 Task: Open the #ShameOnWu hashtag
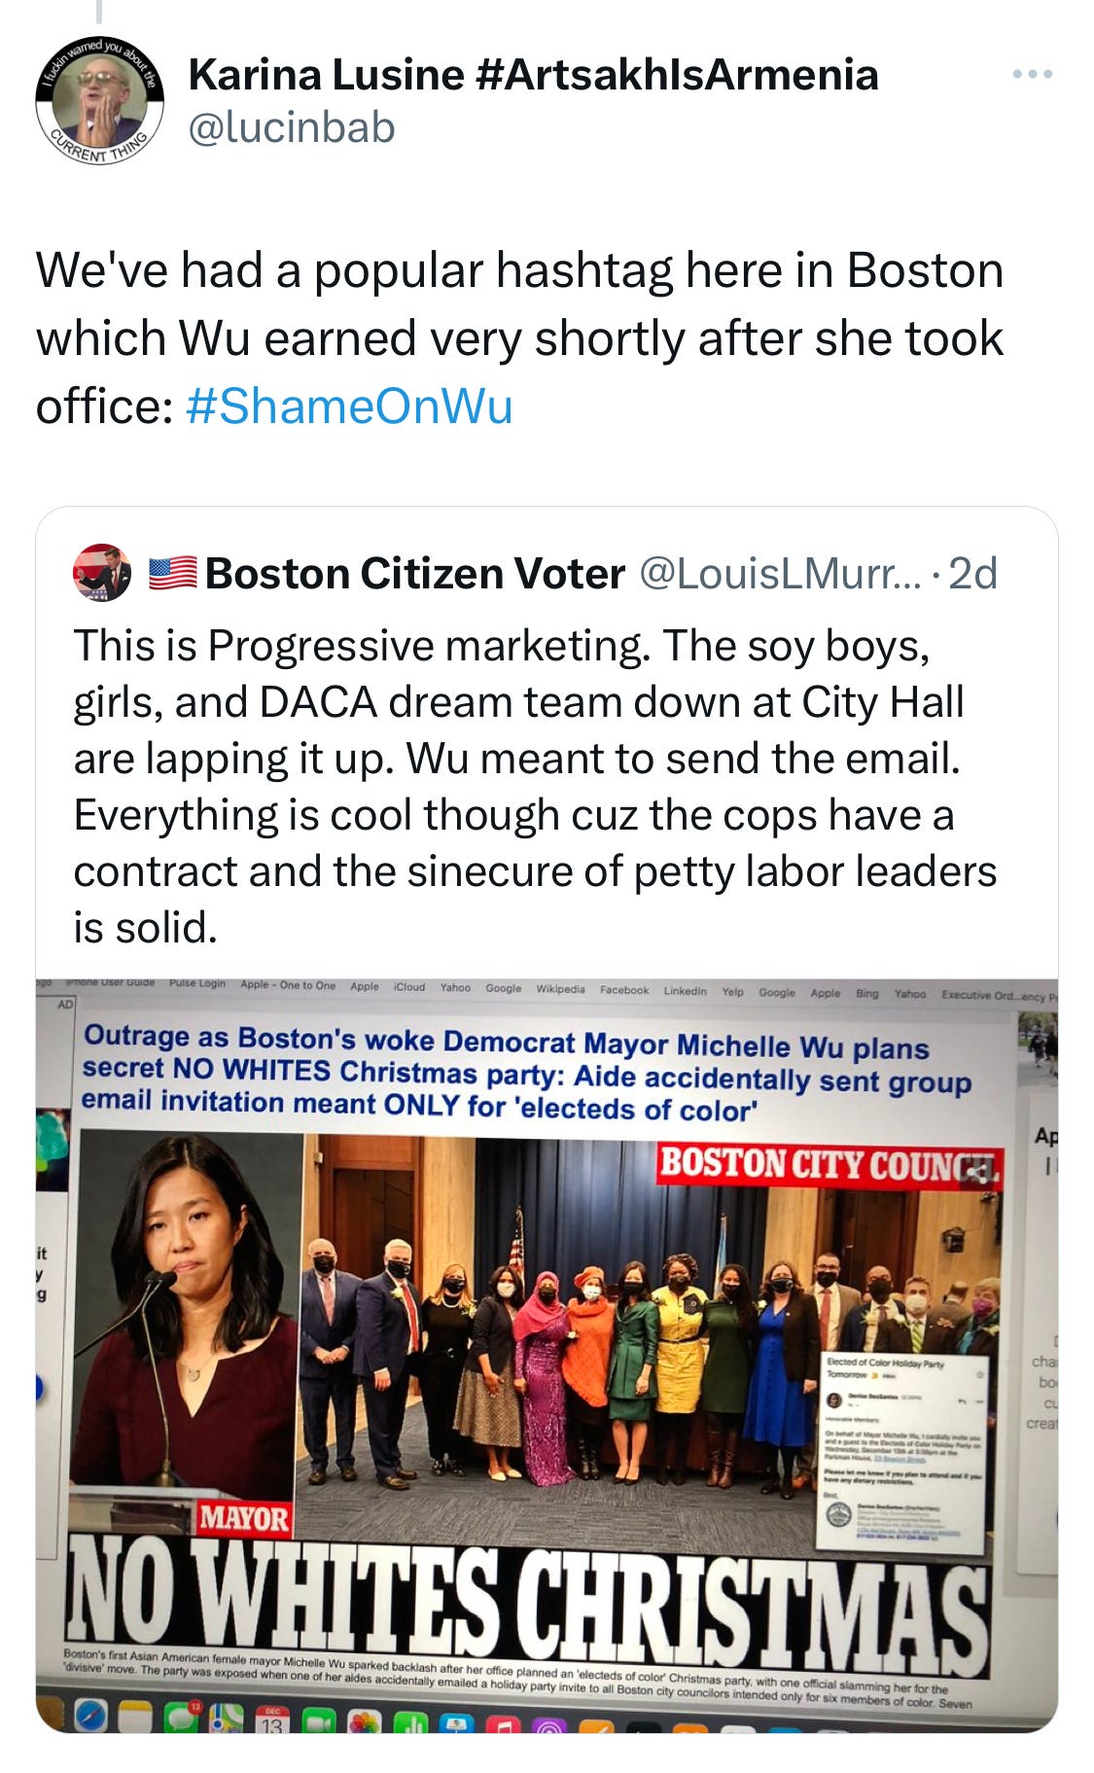(348, 406)
